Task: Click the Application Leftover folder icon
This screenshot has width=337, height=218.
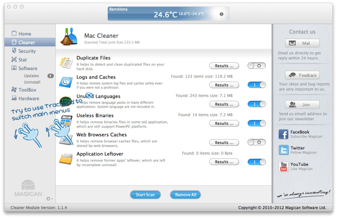Action: tap(66, 159)
